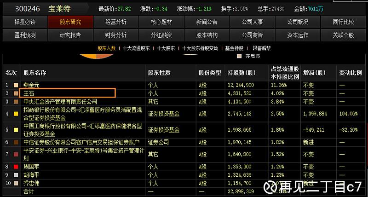
Task: Open the 操盘必读 tab
Action: 25,22
